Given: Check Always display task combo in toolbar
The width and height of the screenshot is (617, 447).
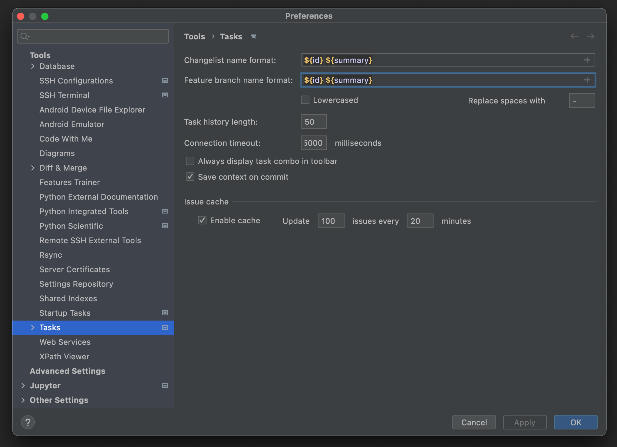Looking at the screenshot, I should 190,161.
